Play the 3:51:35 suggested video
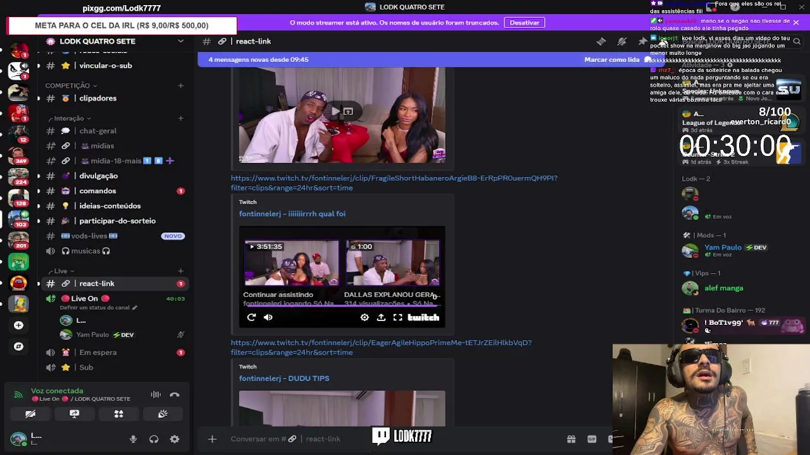810x455 pixels. 291,262
